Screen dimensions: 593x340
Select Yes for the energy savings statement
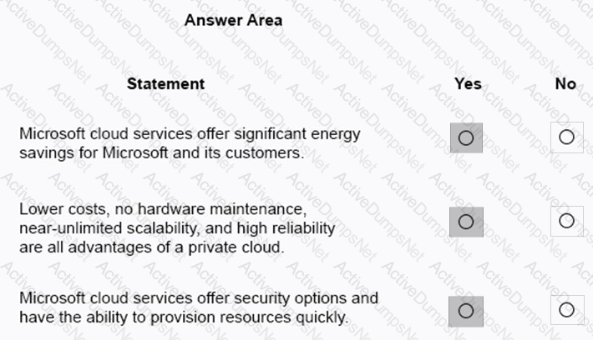click(x=466, y=137)
